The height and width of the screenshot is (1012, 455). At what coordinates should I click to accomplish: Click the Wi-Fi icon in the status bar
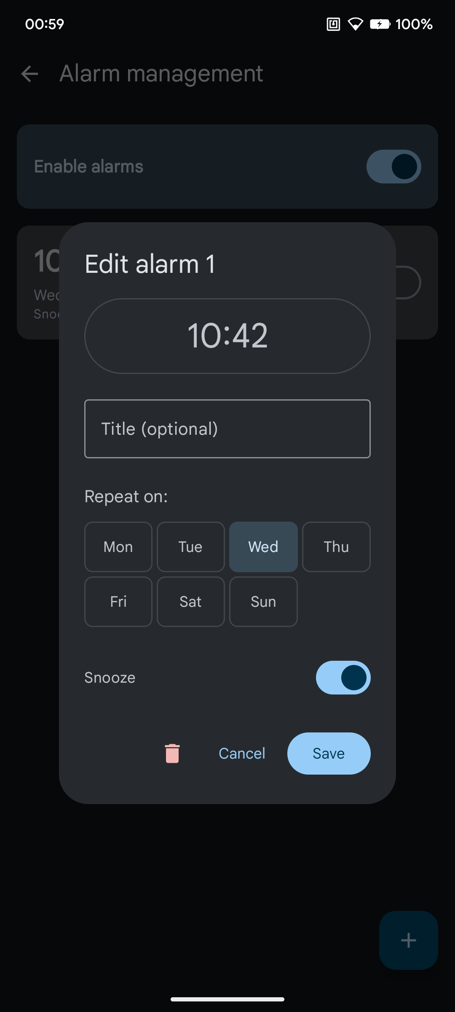click(x=356, y=24)
